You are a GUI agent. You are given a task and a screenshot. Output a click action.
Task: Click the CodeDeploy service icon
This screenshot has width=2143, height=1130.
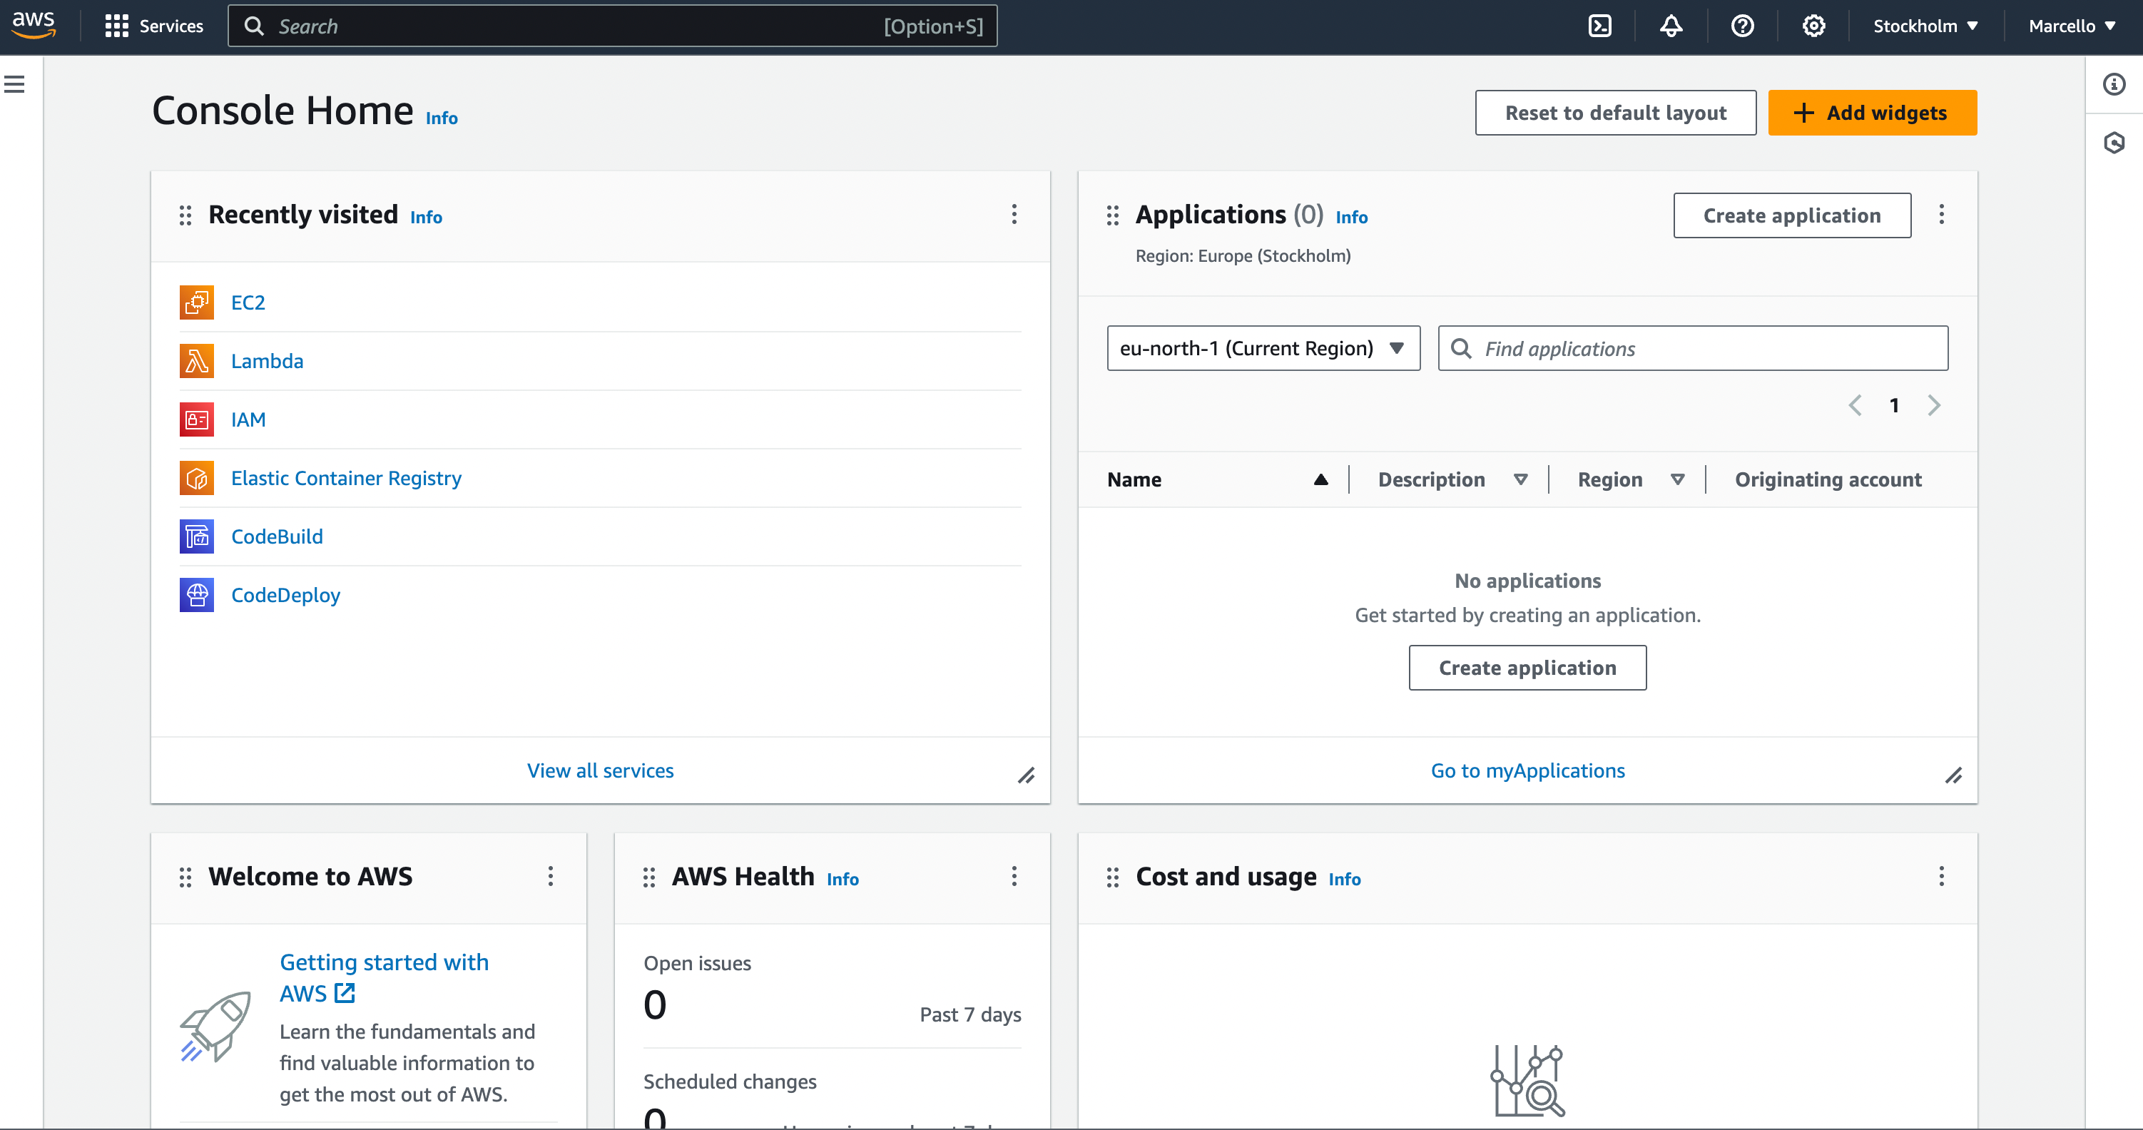coord(196,595)
